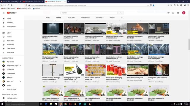
Task: Click the YouTube logo
Action: point(12,13)
